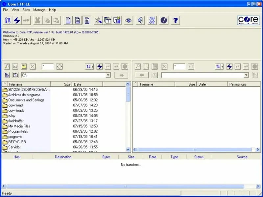Sort local files by Filename column
Screen dimensions: 263x197
(x=28, y=84)
